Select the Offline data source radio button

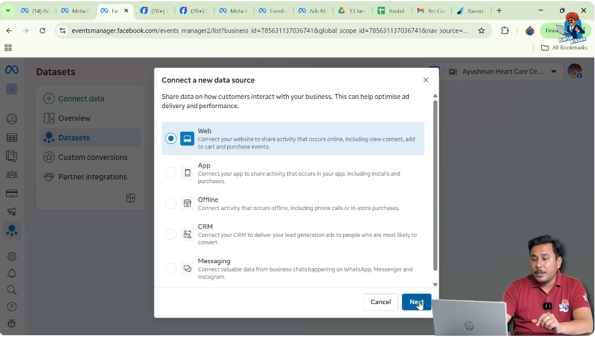pos(171,203)
